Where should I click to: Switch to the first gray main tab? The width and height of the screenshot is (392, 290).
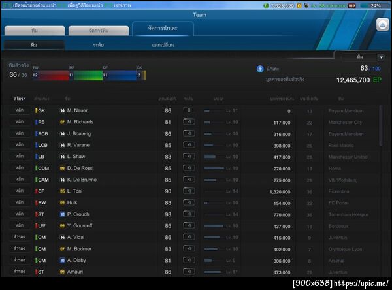pyautogui.click(x=35, y=31)
